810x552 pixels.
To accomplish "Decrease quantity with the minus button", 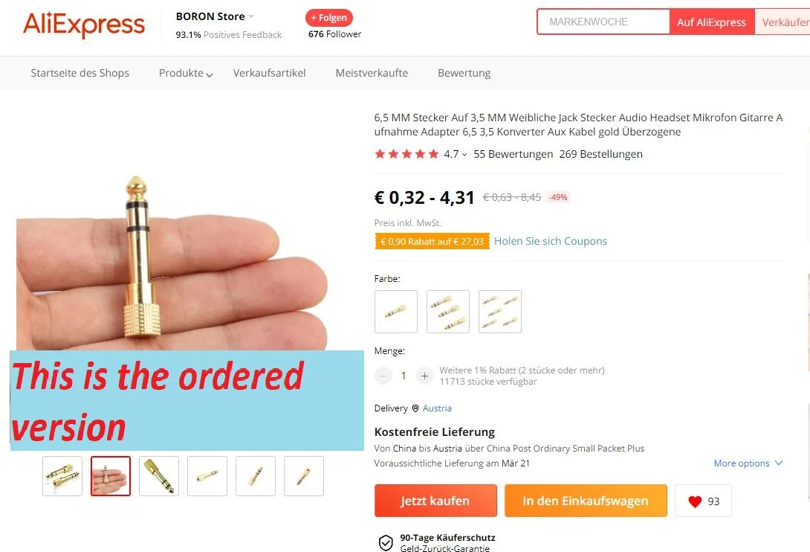I will coord(383,376).
